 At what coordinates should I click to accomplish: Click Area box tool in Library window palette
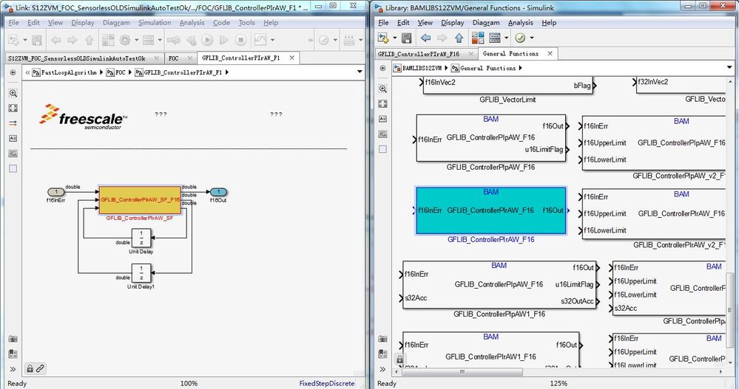coord(382,149)
